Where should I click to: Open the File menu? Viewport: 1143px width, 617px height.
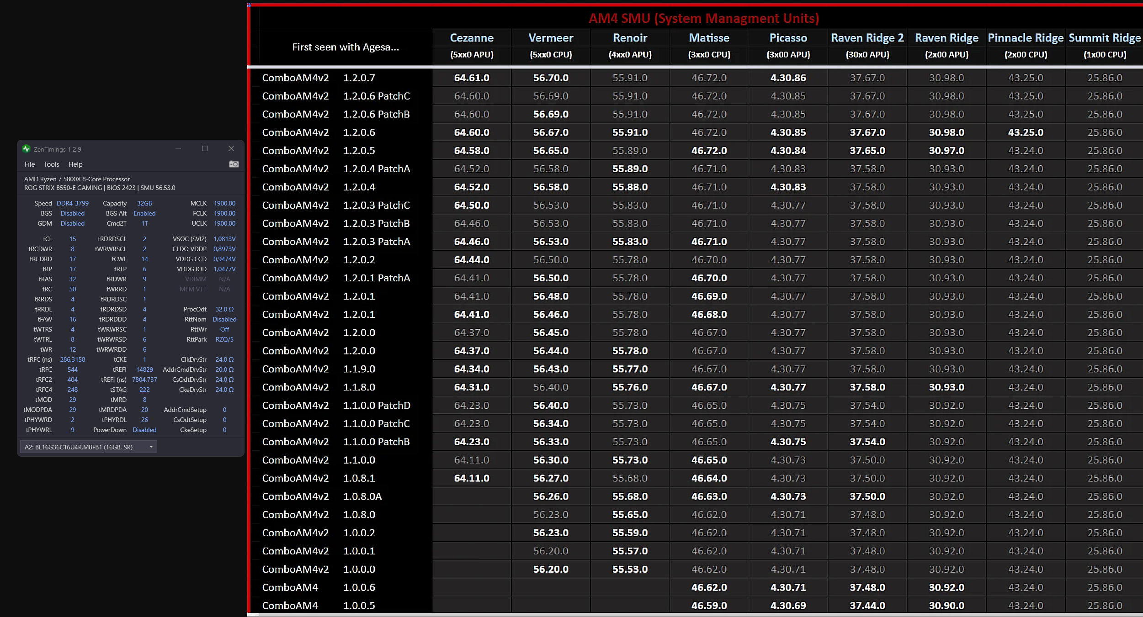(x=29, y=164)
